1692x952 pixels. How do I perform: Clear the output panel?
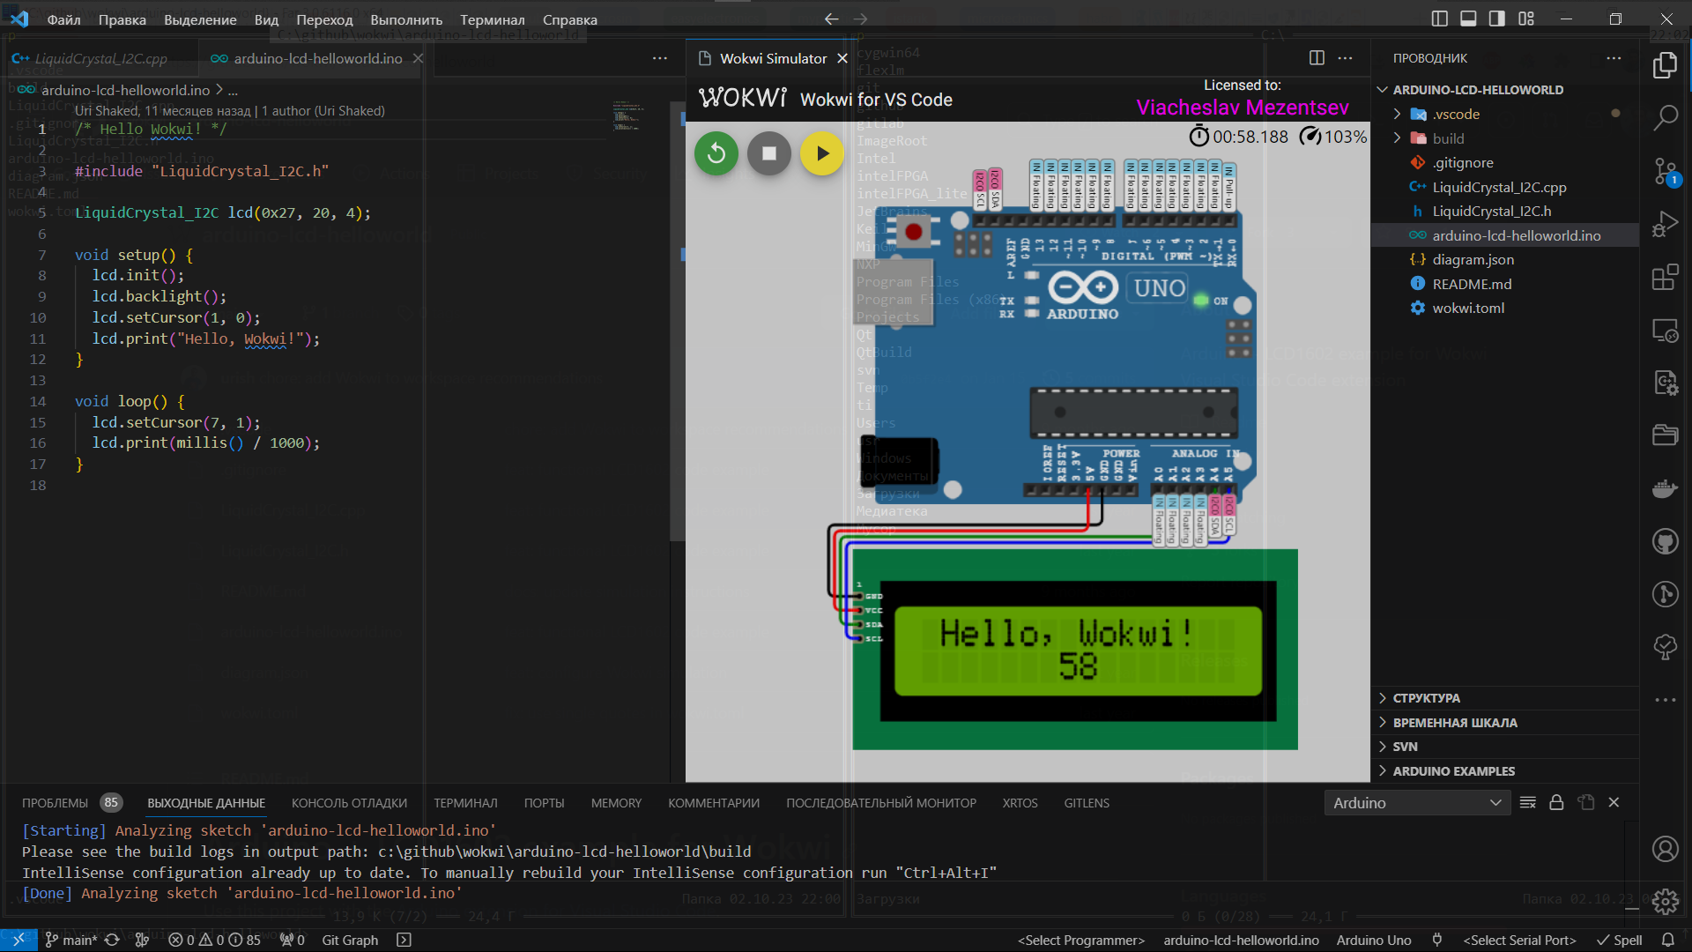1528,802
